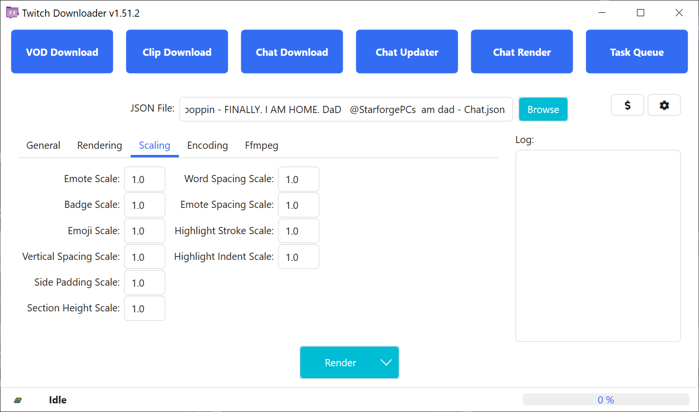This screenshot has height=412, width=699.
Task: Open settings via the gear icon
Action: (664, 105)
